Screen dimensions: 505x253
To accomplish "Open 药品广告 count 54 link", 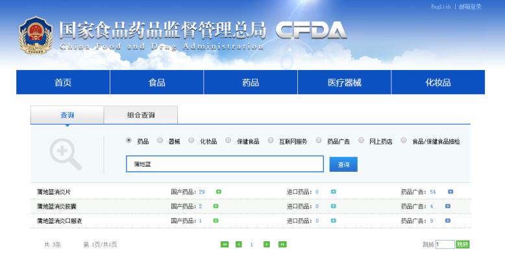I will 432,192.
